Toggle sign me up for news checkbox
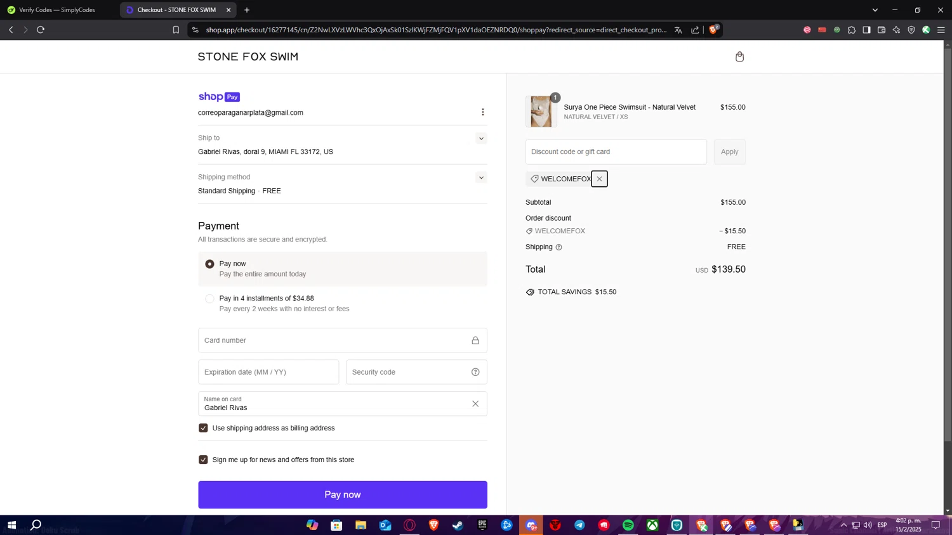Viewport: 952px width, 535px height. click(x=203, y=460)
